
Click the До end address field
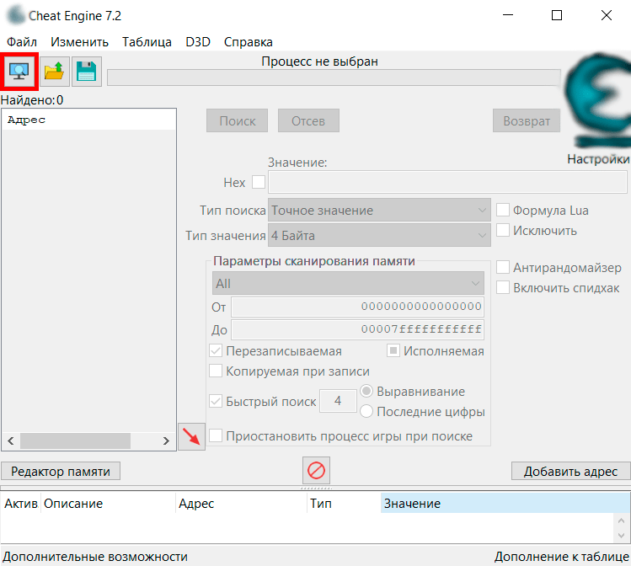coord(357,329)
